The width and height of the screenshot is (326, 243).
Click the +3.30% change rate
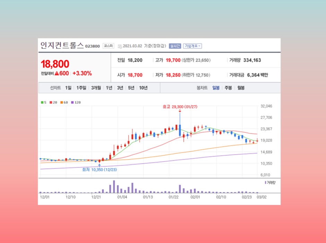point(82,73)
